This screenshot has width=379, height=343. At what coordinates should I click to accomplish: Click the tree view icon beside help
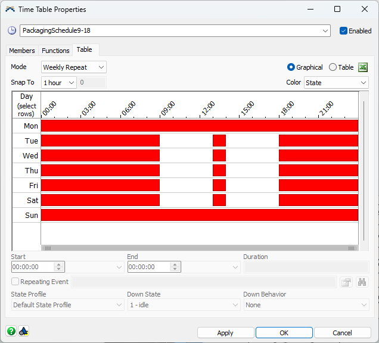(x=24, y=331)
